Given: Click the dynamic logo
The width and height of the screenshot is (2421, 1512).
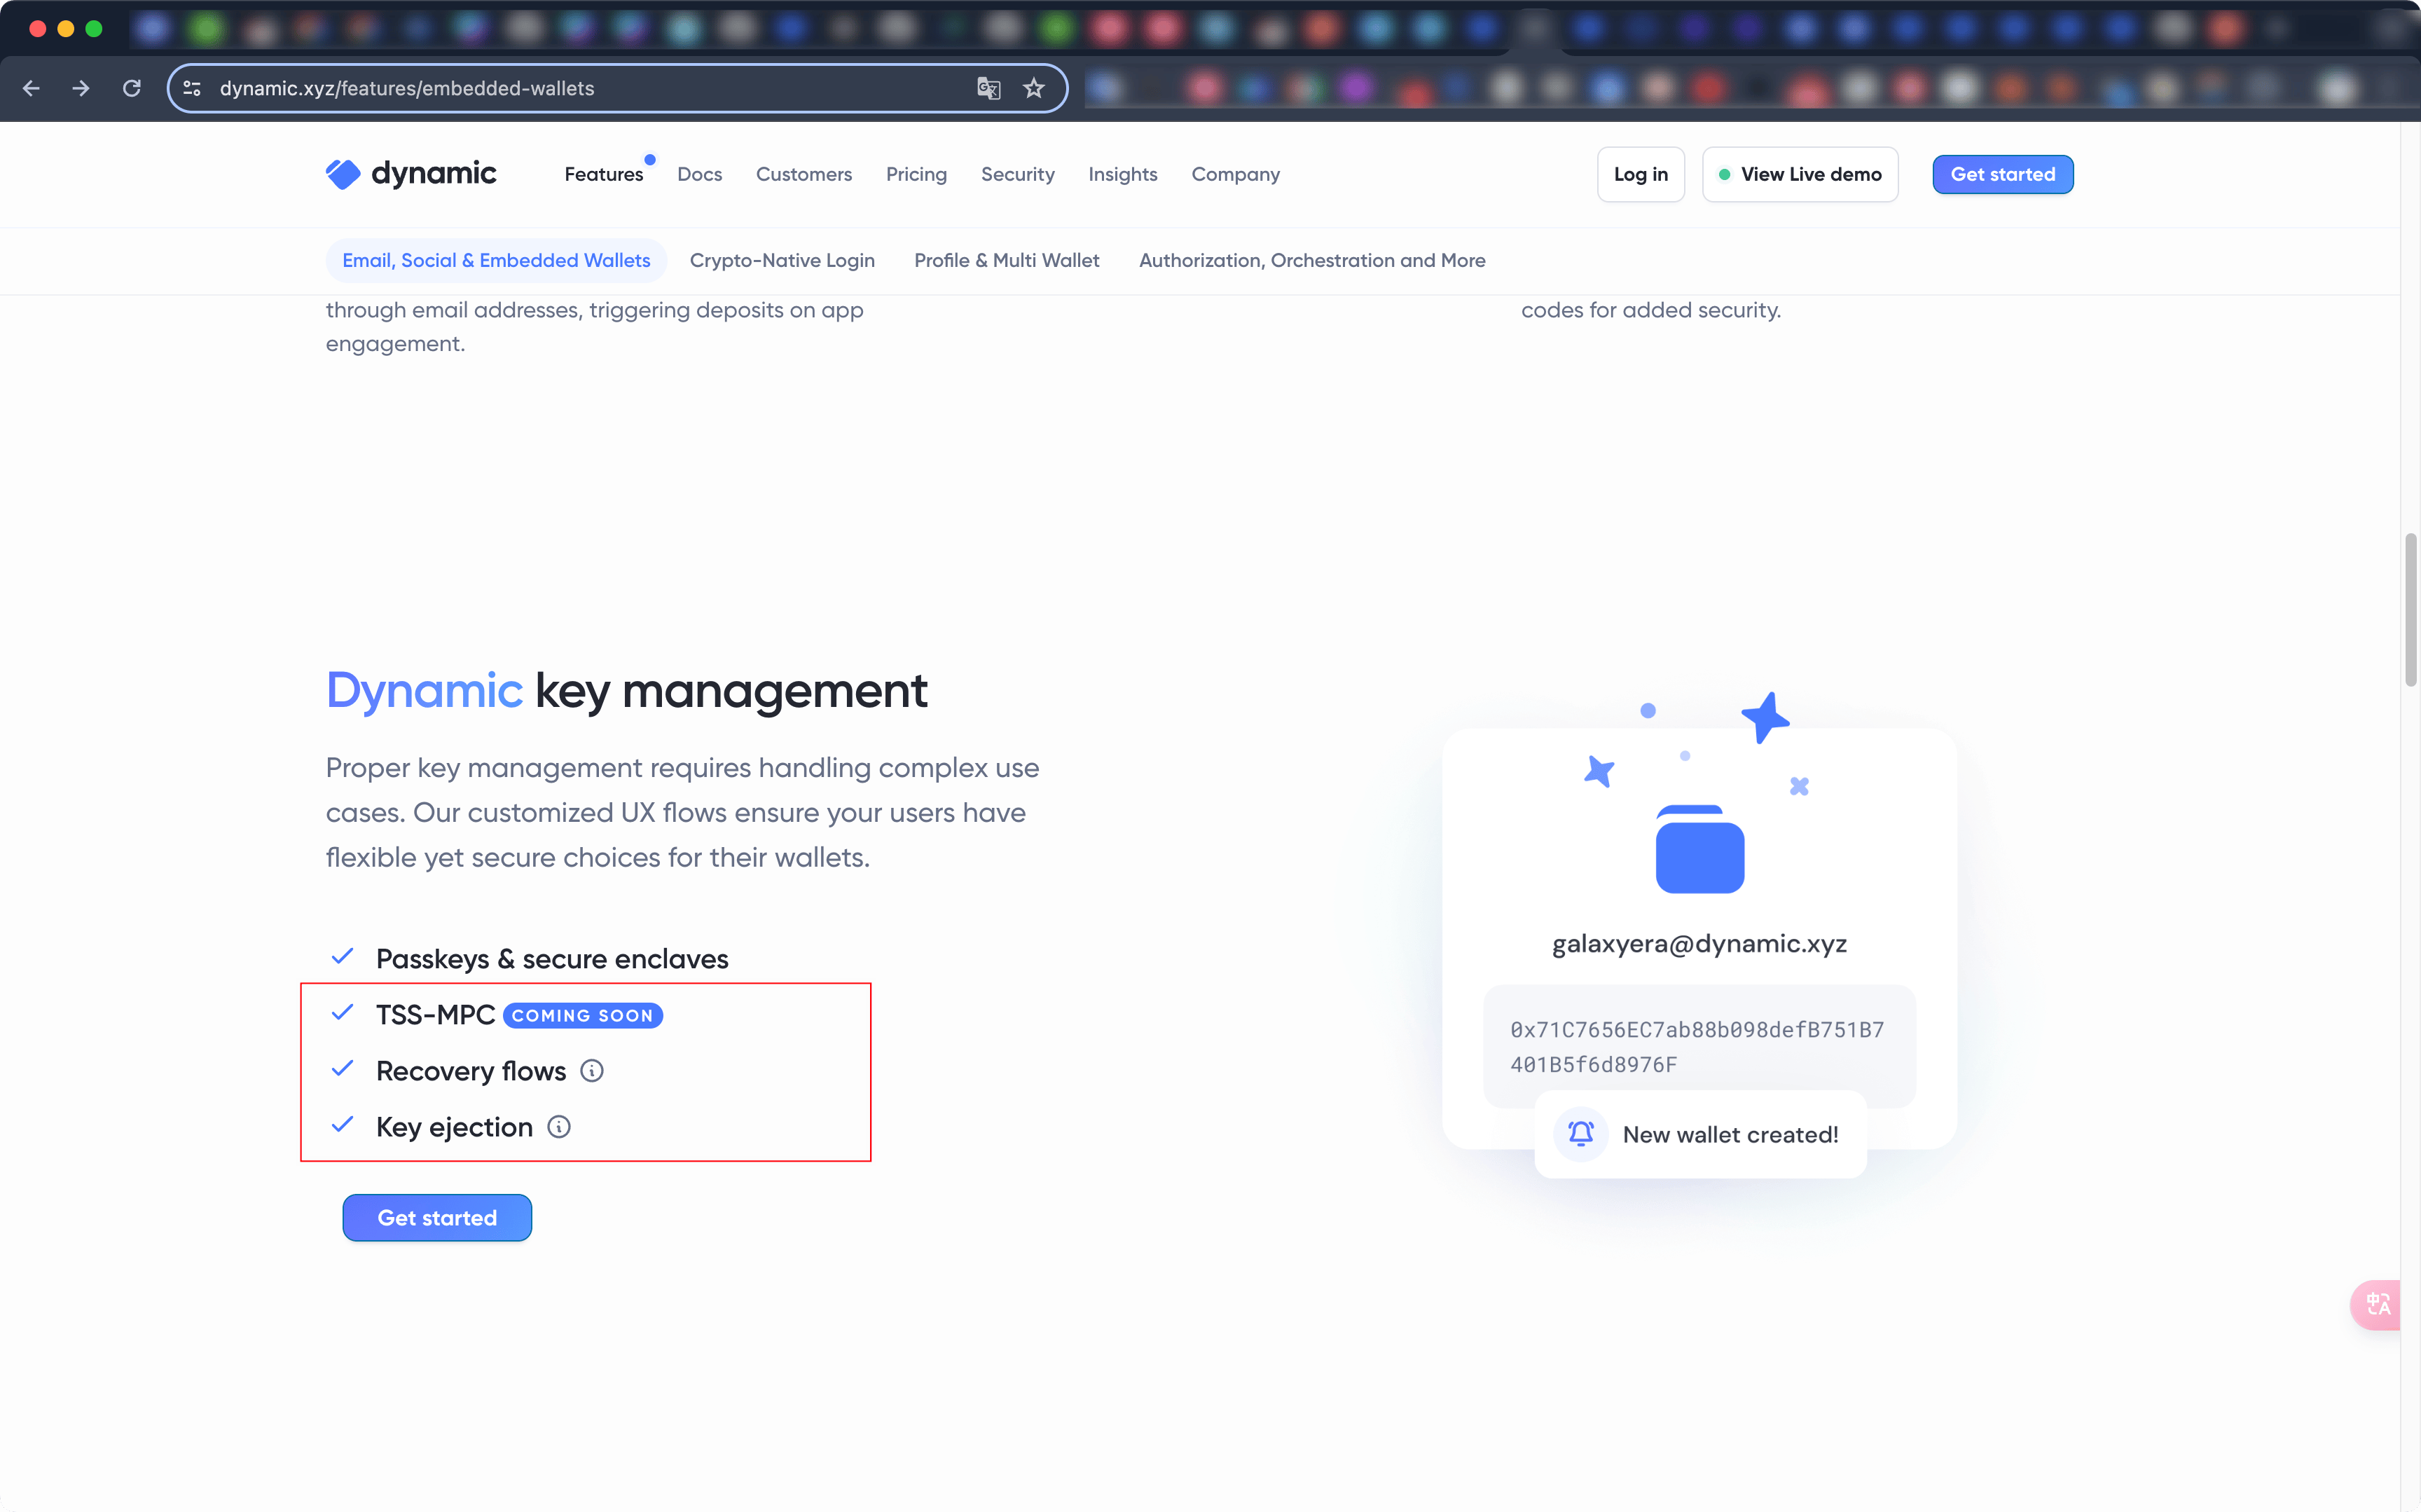Looking at the screenshot, I should click(x=411, y=174).
